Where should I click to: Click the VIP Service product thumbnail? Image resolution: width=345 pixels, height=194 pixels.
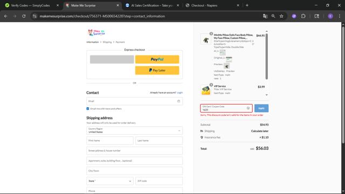tap(206, 90)
